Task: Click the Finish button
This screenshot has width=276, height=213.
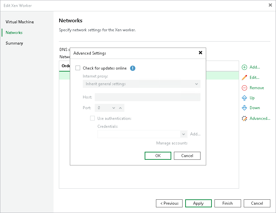Action: [x=227, y=203]
